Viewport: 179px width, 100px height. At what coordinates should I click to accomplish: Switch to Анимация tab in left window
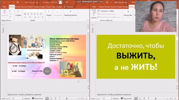coord(36,7)
